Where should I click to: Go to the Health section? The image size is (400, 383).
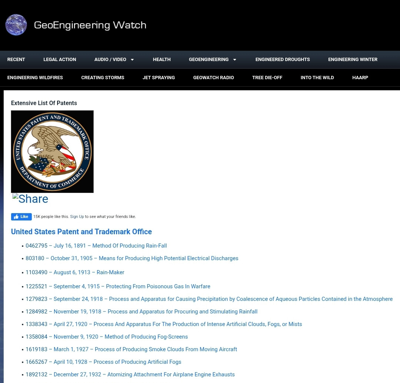(x=162, y=60)
